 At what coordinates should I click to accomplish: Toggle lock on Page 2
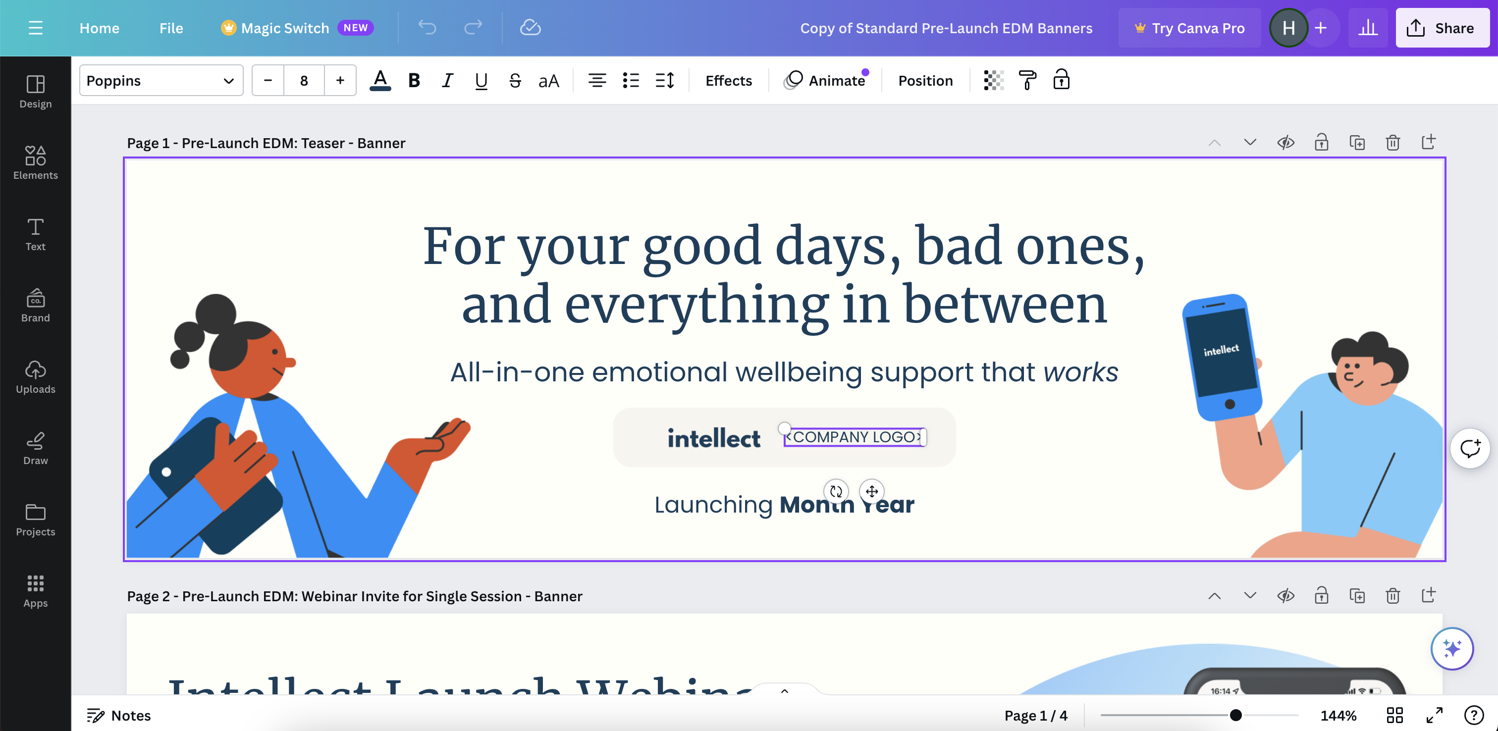(1321, 595)
